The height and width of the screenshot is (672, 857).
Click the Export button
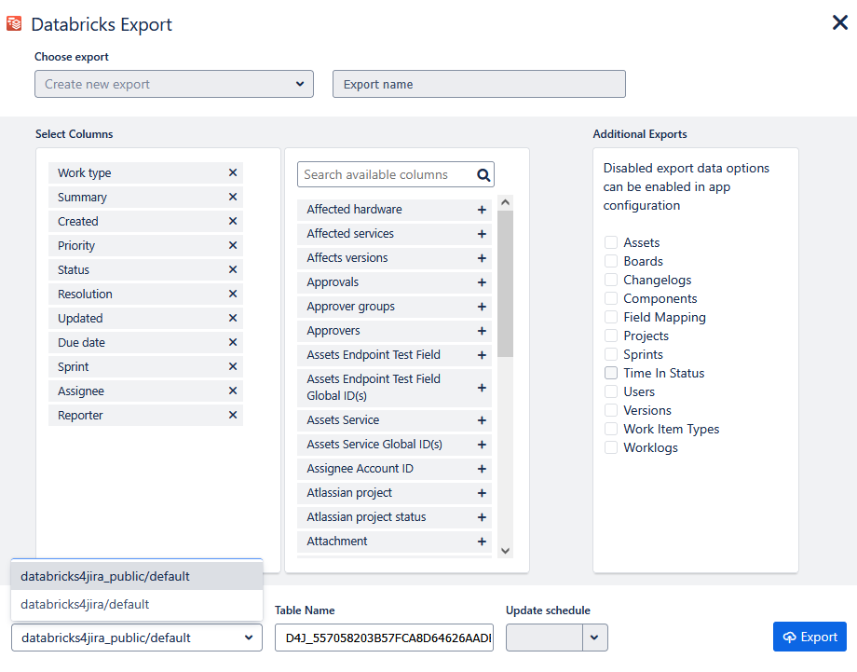click(809, 637)
